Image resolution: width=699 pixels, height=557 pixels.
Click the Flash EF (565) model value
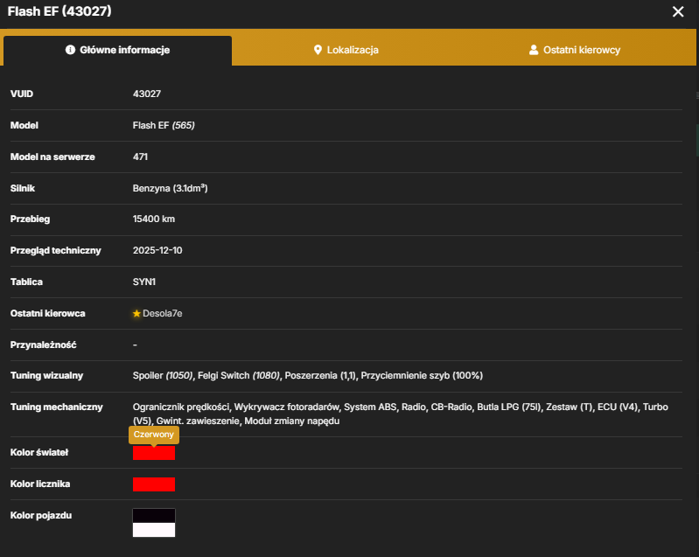[x=164, y=126]
